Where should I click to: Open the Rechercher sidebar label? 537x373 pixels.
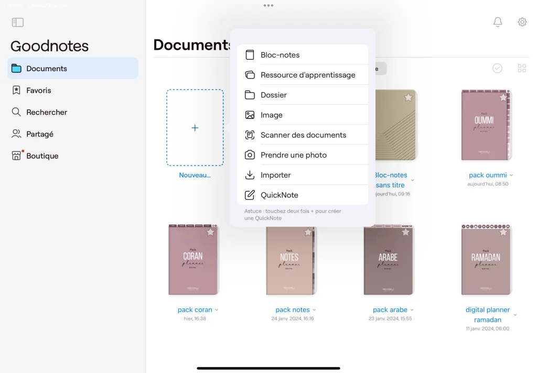coord(47,112)
